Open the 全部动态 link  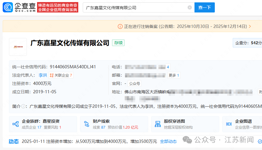click(x=168, y=141)
